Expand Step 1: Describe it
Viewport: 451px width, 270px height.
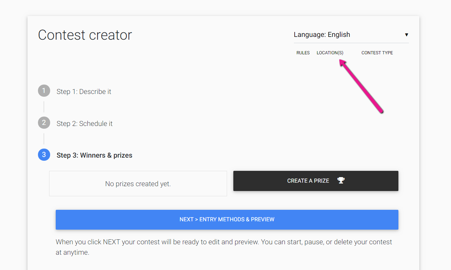[x=84, y=92]
